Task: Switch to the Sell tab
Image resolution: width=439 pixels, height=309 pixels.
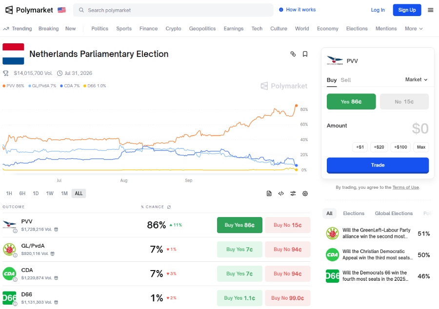Action: point(346,80)
